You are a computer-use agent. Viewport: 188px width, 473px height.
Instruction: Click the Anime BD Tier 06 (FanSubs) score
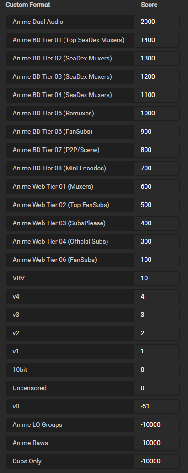(156, 132)
